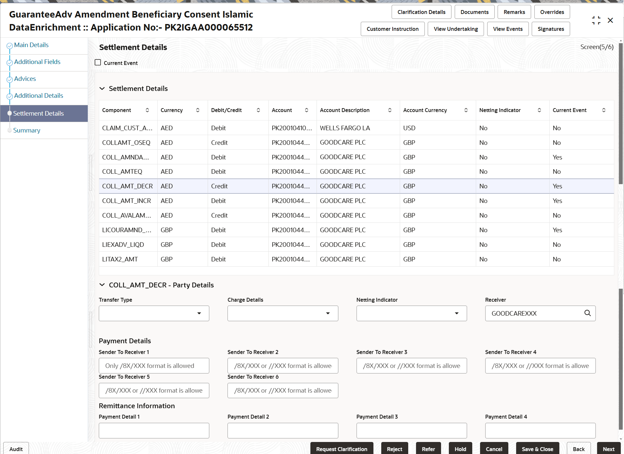Viewport: 624px width, 454px height.
Task: Click the Receiver field search icon
Action: (x=587, y=313)
